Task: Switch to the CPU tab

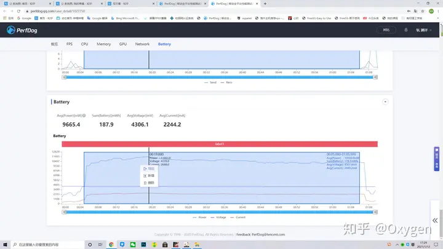Action: click(84, 44)
